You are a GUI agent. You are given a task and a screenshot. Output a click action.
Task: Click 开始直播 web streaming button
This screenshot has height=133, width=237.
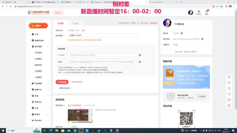coord(202,96)
